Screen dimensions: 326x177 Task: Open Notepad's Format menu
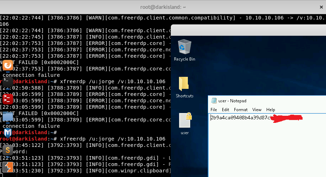click(241, 110)
